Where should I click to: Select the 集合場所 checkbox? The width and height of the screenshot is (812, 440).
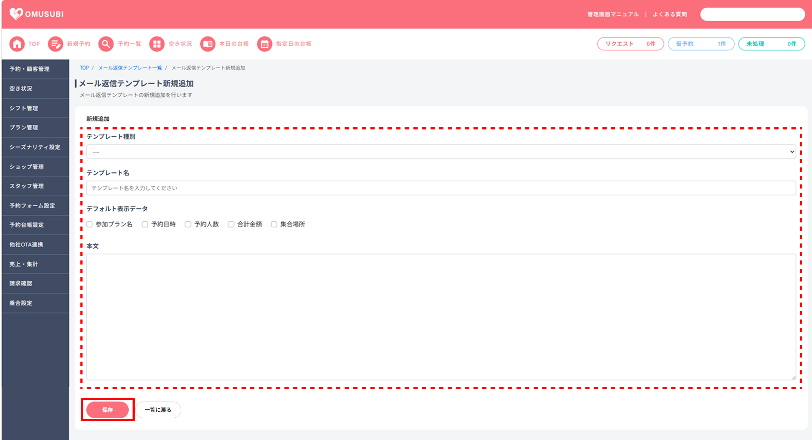[x=274, y=224]
